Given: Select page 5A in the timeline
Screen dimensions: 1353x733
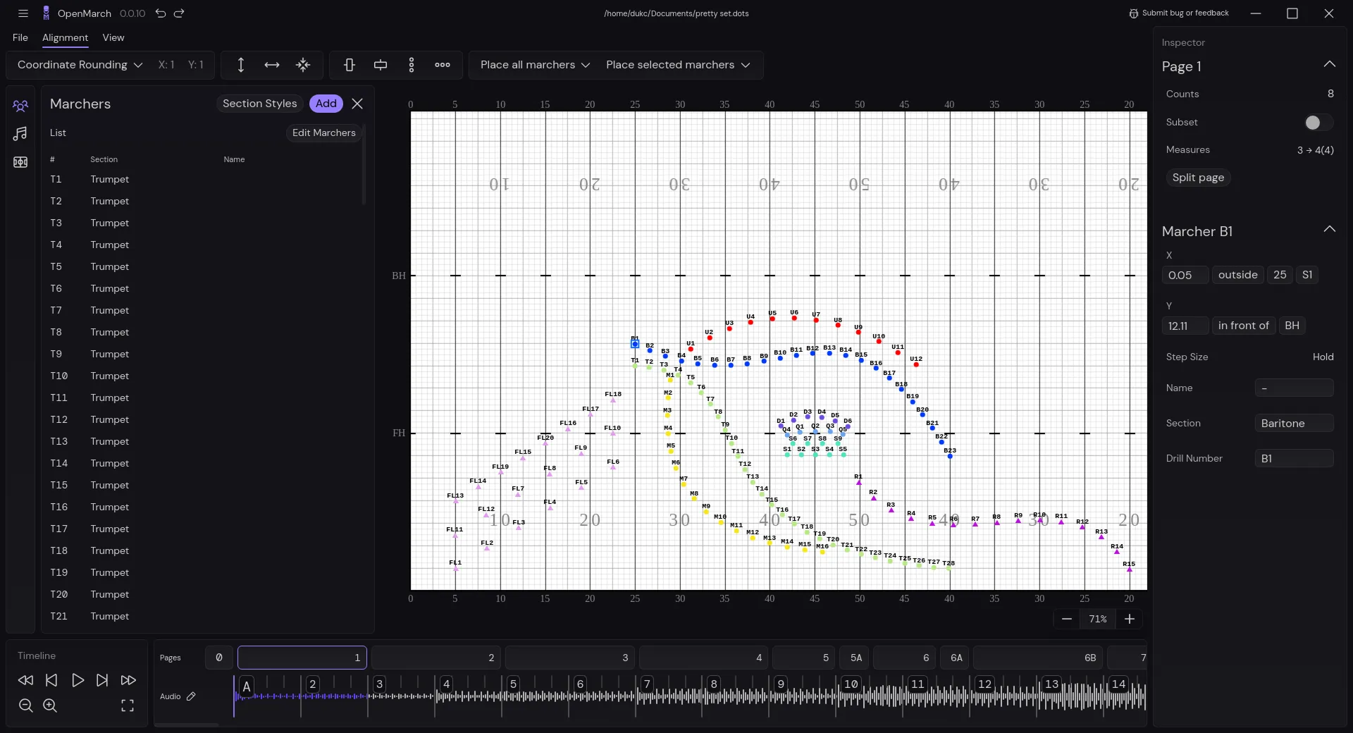Looking at the screenshot, I should coord(855,658).
